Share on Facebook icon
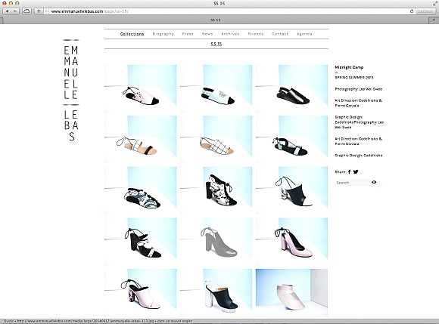 coord(349,171)
